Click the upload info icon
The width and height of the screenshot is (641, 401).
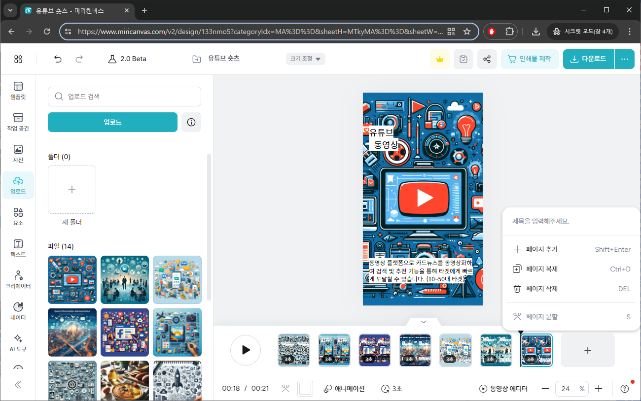click(191, 122)
